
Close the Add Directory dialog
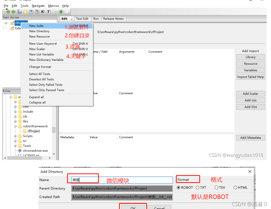pyautogui.click(x=250, y=171)
